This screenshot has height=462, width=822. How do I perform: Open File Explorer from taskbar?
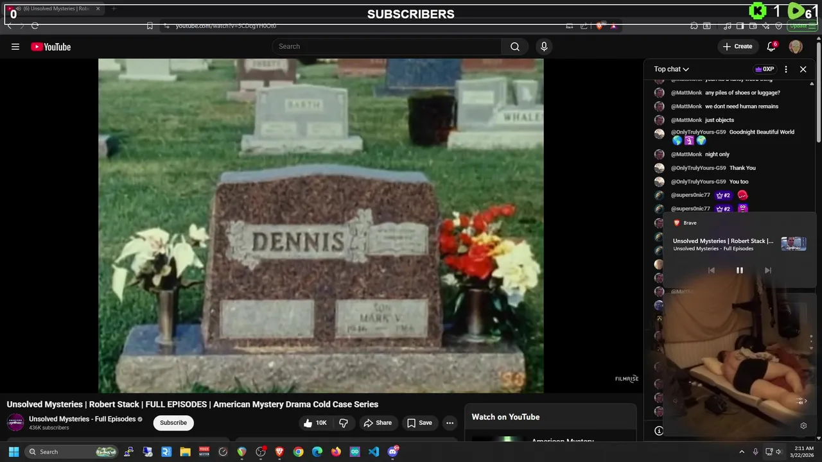click(185, 452)
